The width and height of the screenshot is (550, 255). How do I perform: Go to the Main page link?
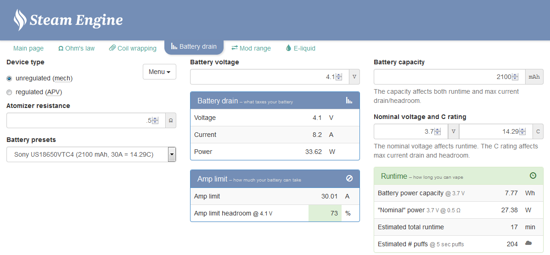pyautogui.click(x=28, y=48)
